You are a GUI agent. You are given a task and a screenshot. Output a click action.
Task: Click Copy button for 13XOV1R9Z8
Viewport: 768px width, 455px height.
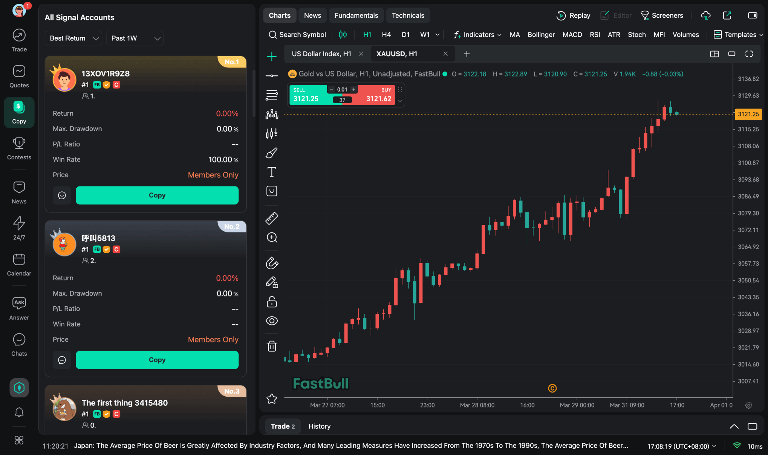[x=157, y=195]
